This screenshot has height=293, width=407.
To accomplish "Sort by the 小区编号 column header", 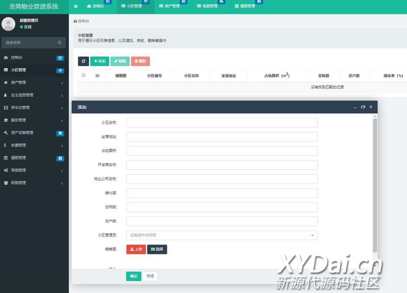I will pyautogui.click(x=155, y=76).
